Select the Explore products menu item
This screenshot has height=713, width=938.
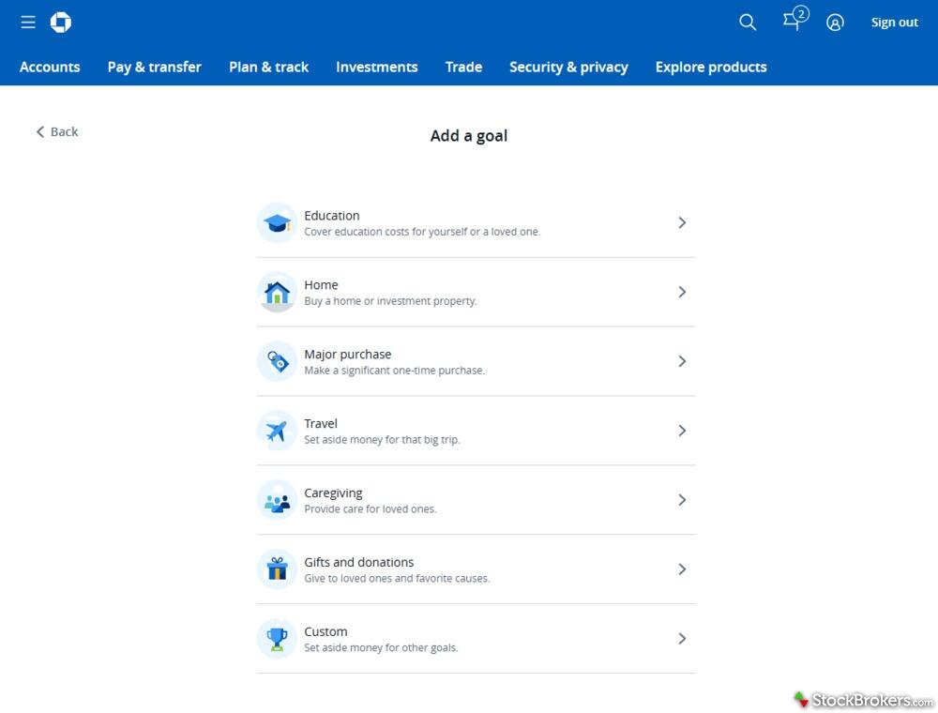pyautogui.click(x=711, y=67)
